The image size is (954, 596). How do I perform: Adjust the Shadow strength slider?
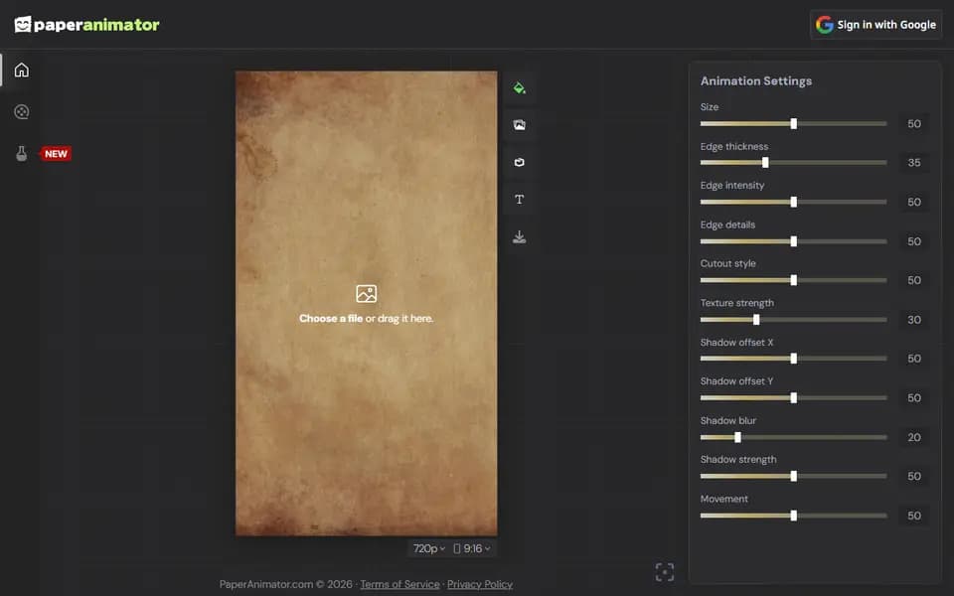(x=793, y=476)
